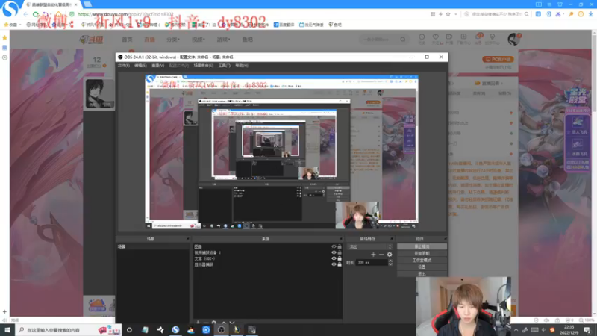
Task: Click the transition duration 300 ms field
Action: 372,263
